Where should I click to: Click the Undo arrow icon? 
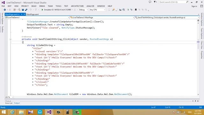[31, 10]
